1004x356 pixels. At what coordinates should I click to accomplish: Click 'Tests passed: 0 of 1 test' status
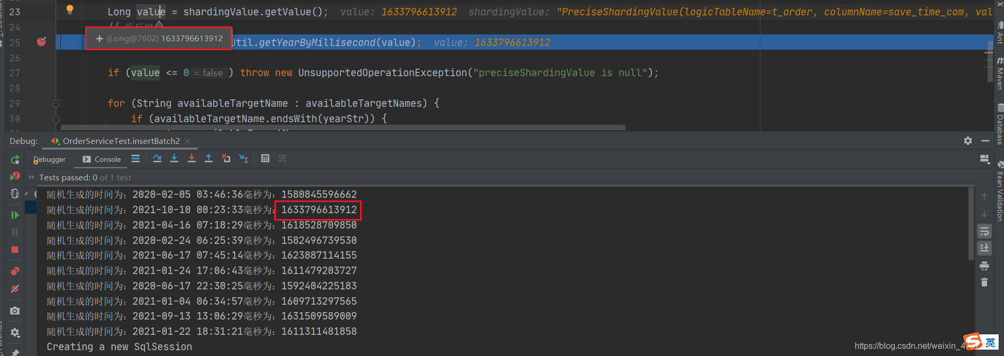click(x=85, y=178)
